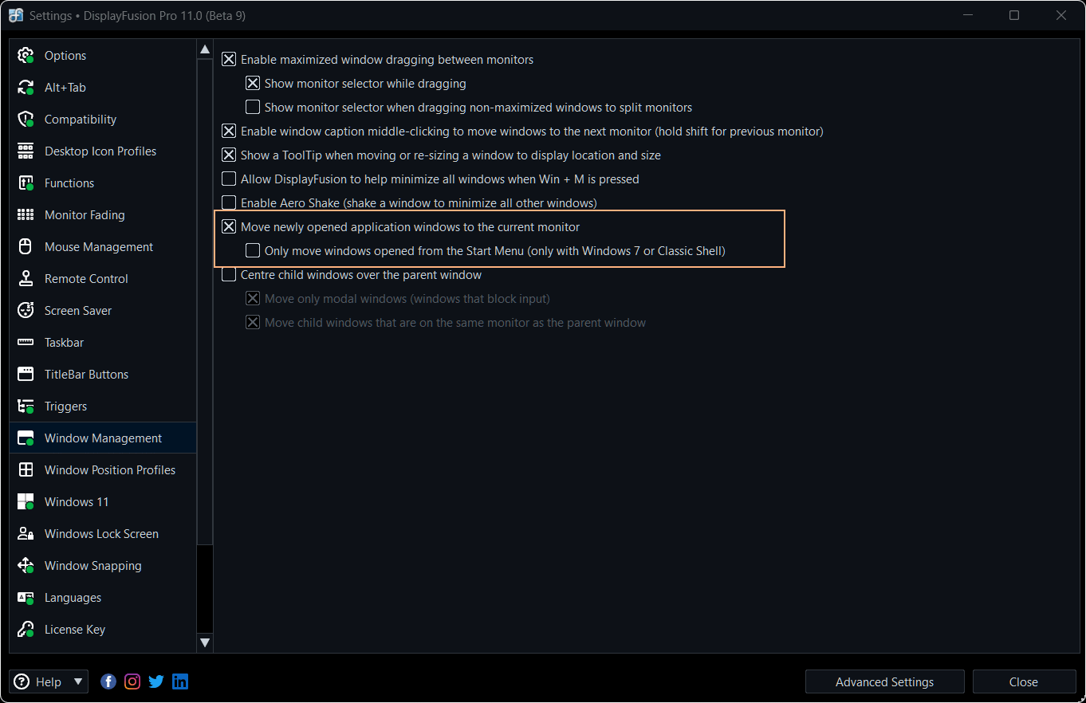Uncheck Show monitor selector while dragging
This screenshot has height=703, width=1086.
click(x=253, y=84)
